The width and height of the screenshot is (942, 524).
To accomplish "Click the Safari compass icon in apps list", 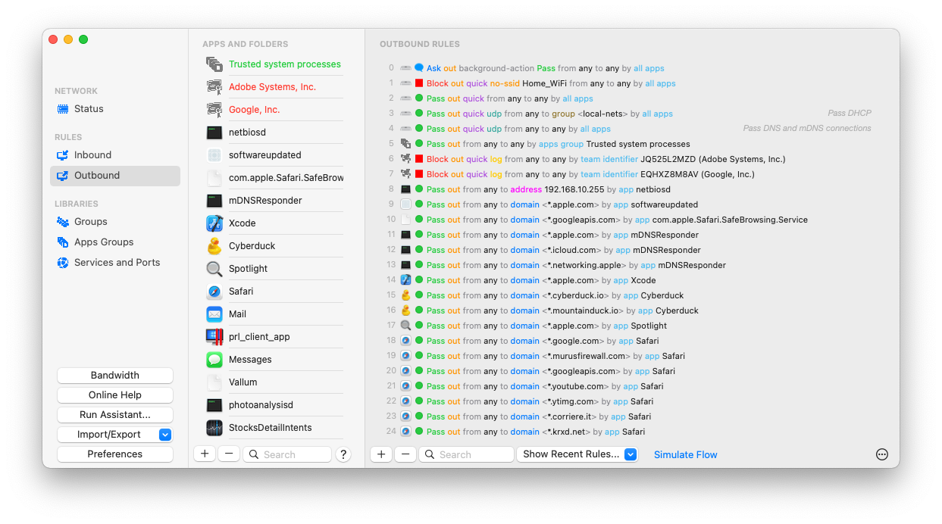I will click(x=214, y=292).
